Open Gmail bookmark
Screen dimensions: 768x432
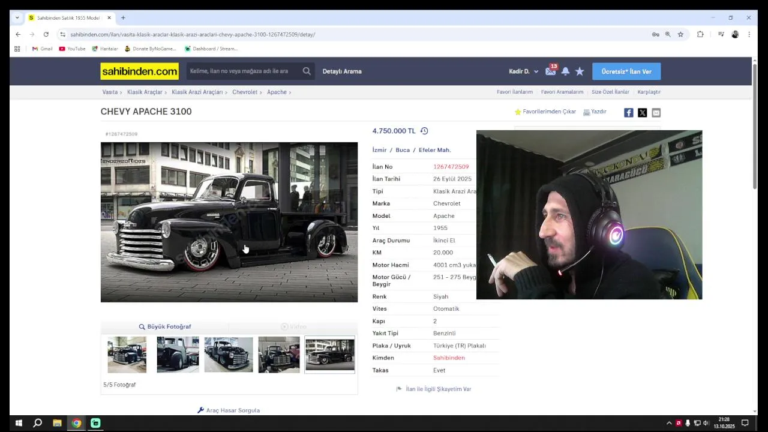[42, 49]
